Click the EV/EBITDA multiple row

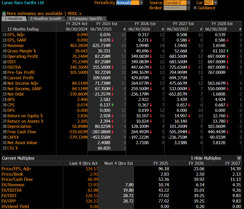(x=121, y=190)
